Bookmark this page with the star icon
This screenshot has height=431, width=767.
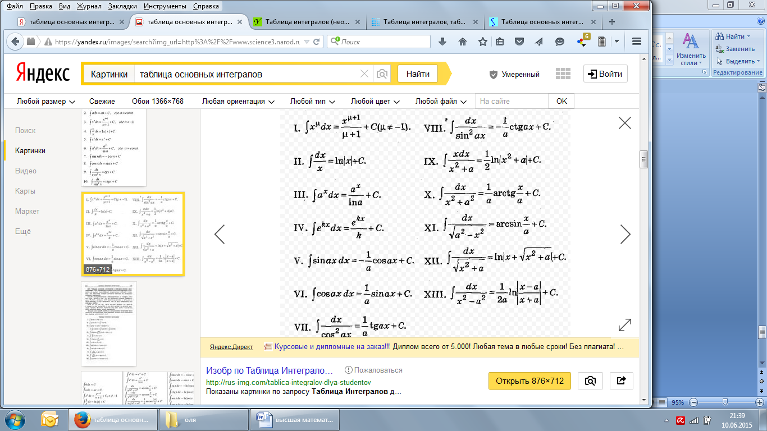(483, 42)
